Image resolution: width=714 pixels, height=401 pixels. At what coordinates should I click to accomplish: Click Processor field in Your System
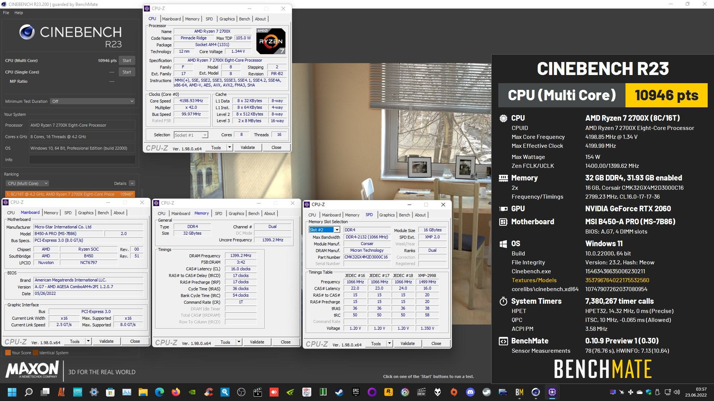click(82, 125)
